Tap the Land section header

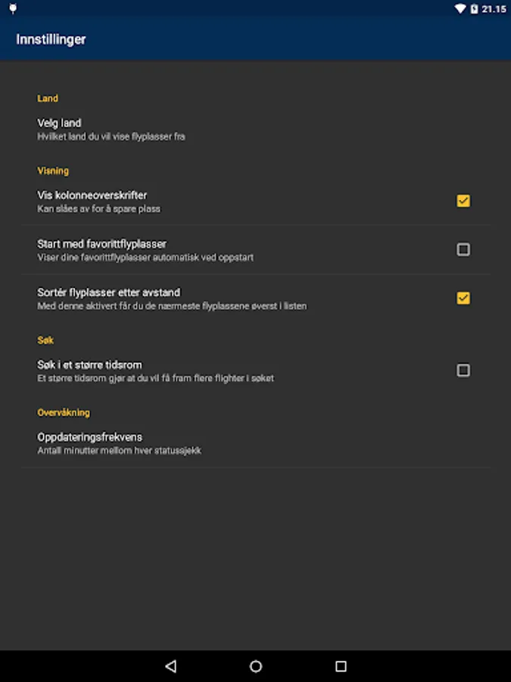[x=48, y=99]
